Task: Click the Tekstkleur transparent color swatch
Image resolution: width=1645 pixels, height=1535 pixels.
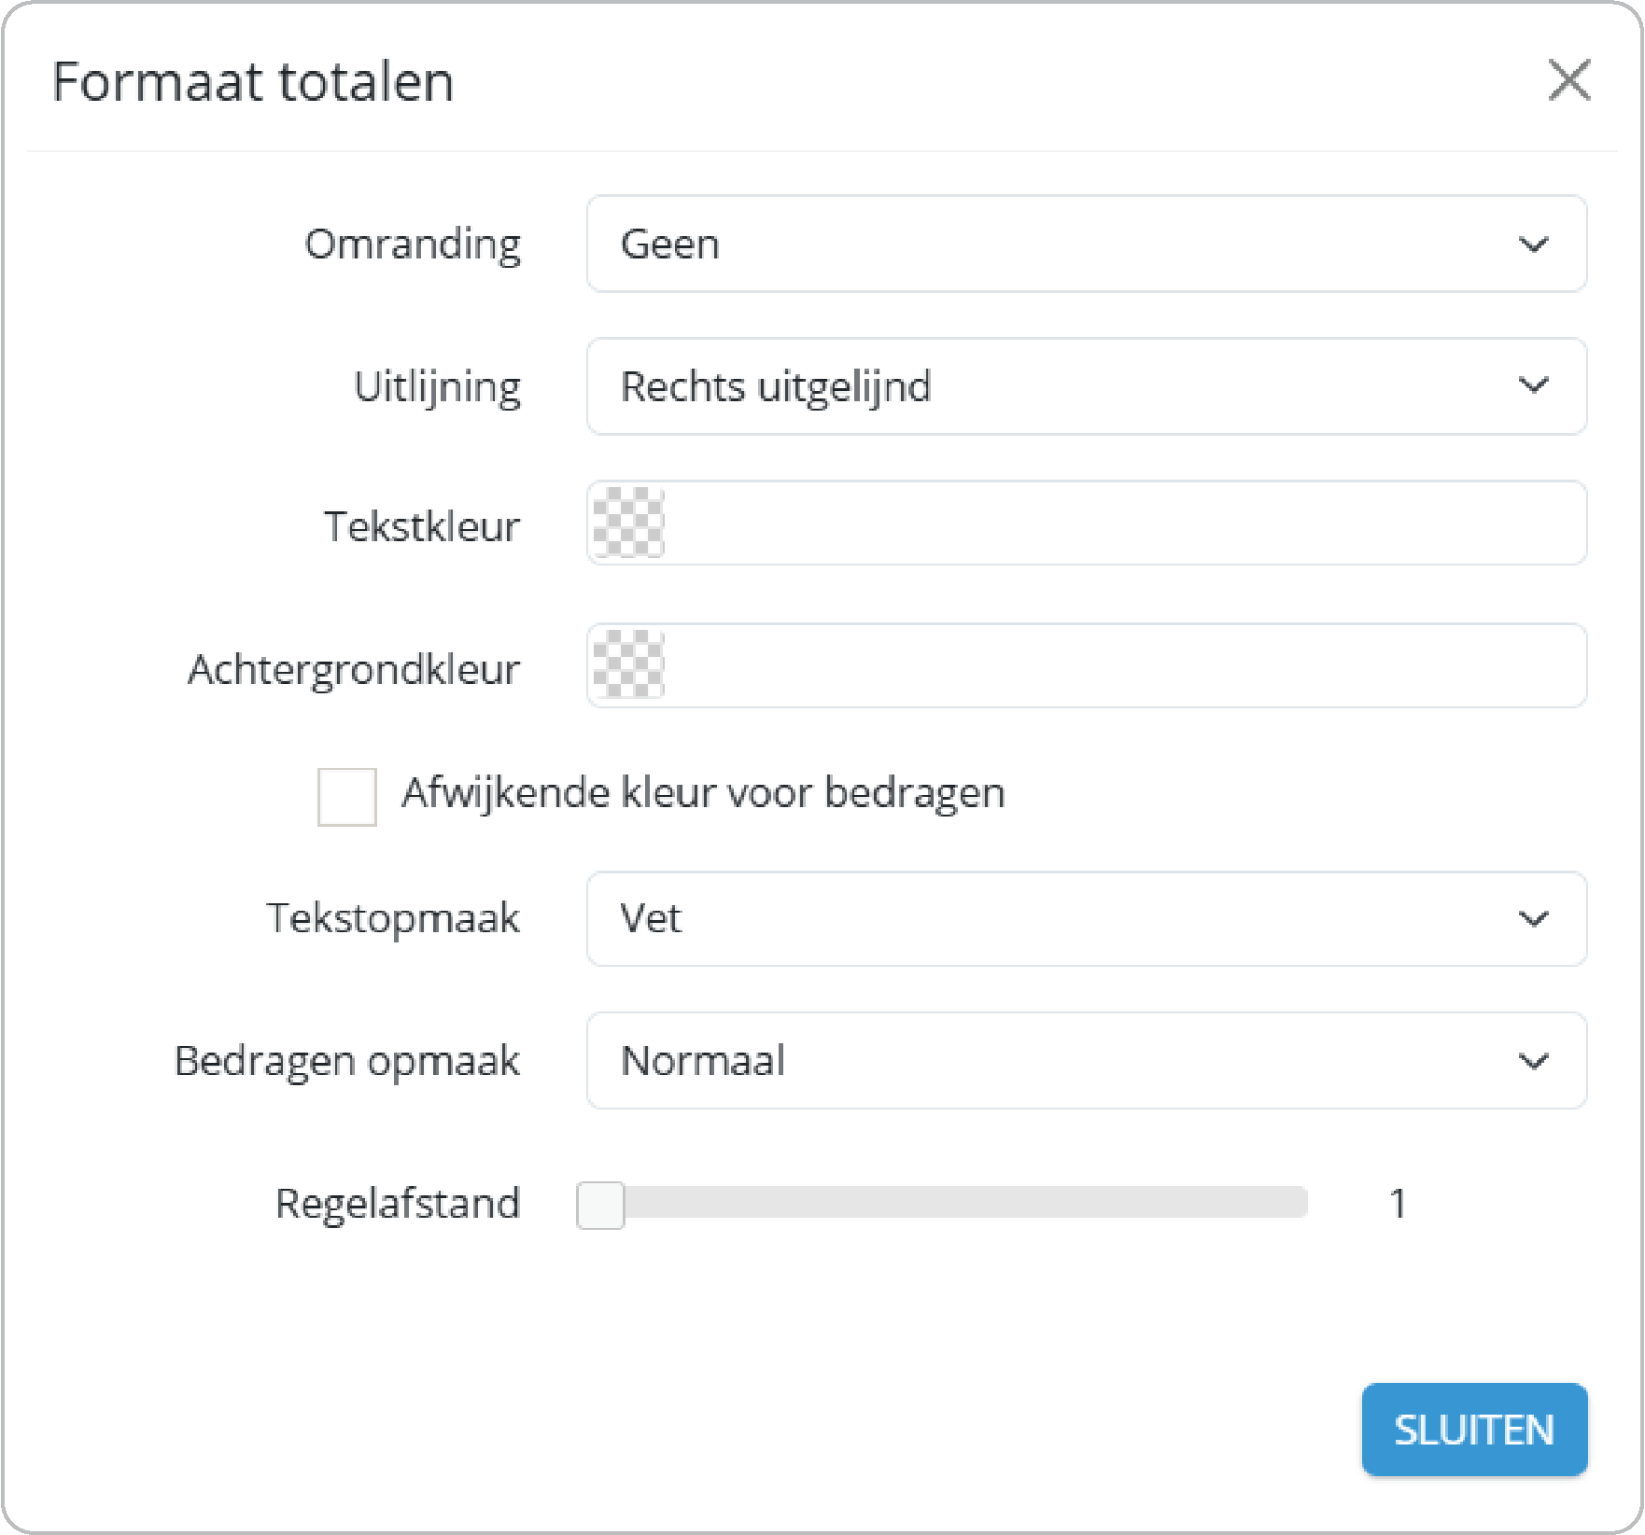Action: pos(628,523)
